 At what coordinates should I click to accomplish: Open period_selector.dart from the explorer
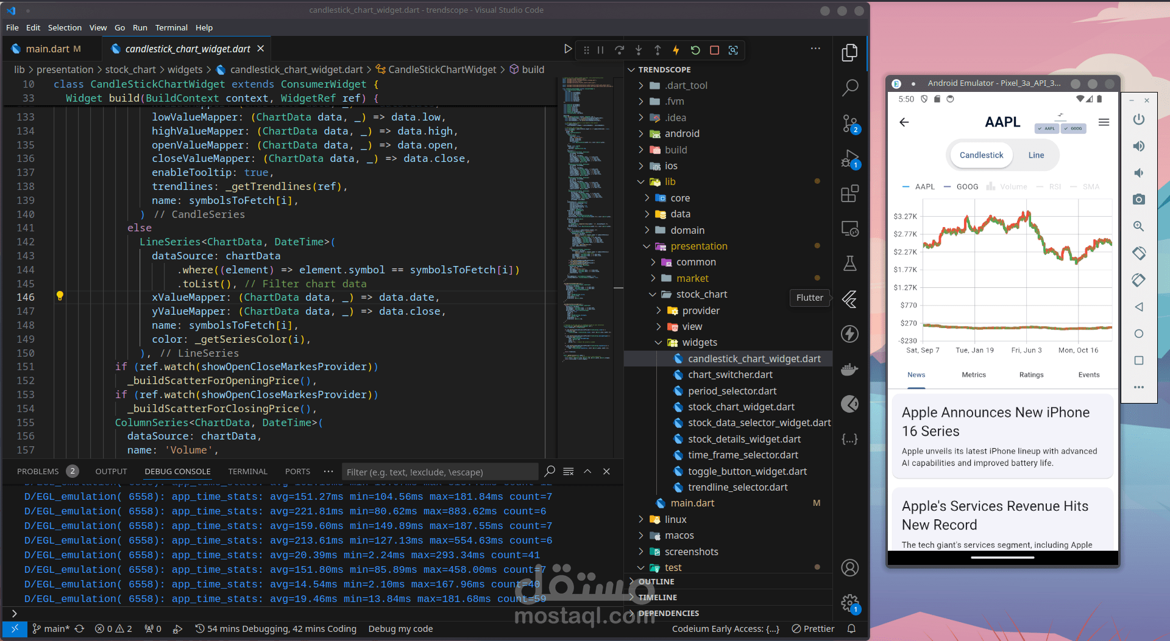point(732,391)
